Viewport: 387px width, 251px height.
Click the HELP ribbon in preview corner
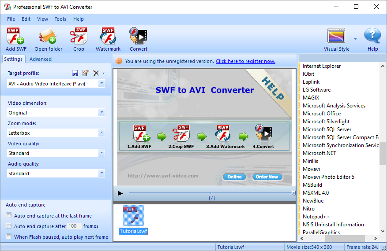pyautogui.click(x=273, y=88)
